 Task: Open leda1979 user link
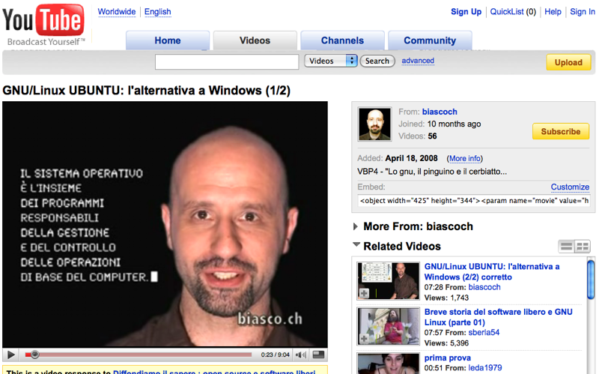click(485, 368)
